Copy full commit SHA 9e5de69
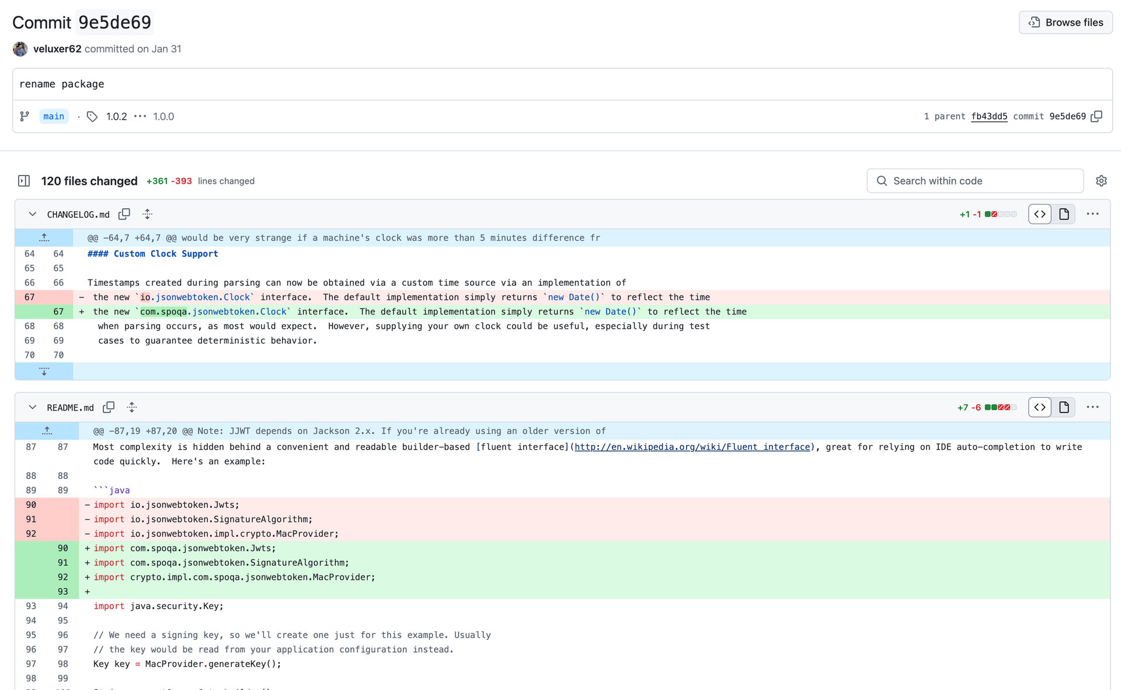 (1097, 116)
